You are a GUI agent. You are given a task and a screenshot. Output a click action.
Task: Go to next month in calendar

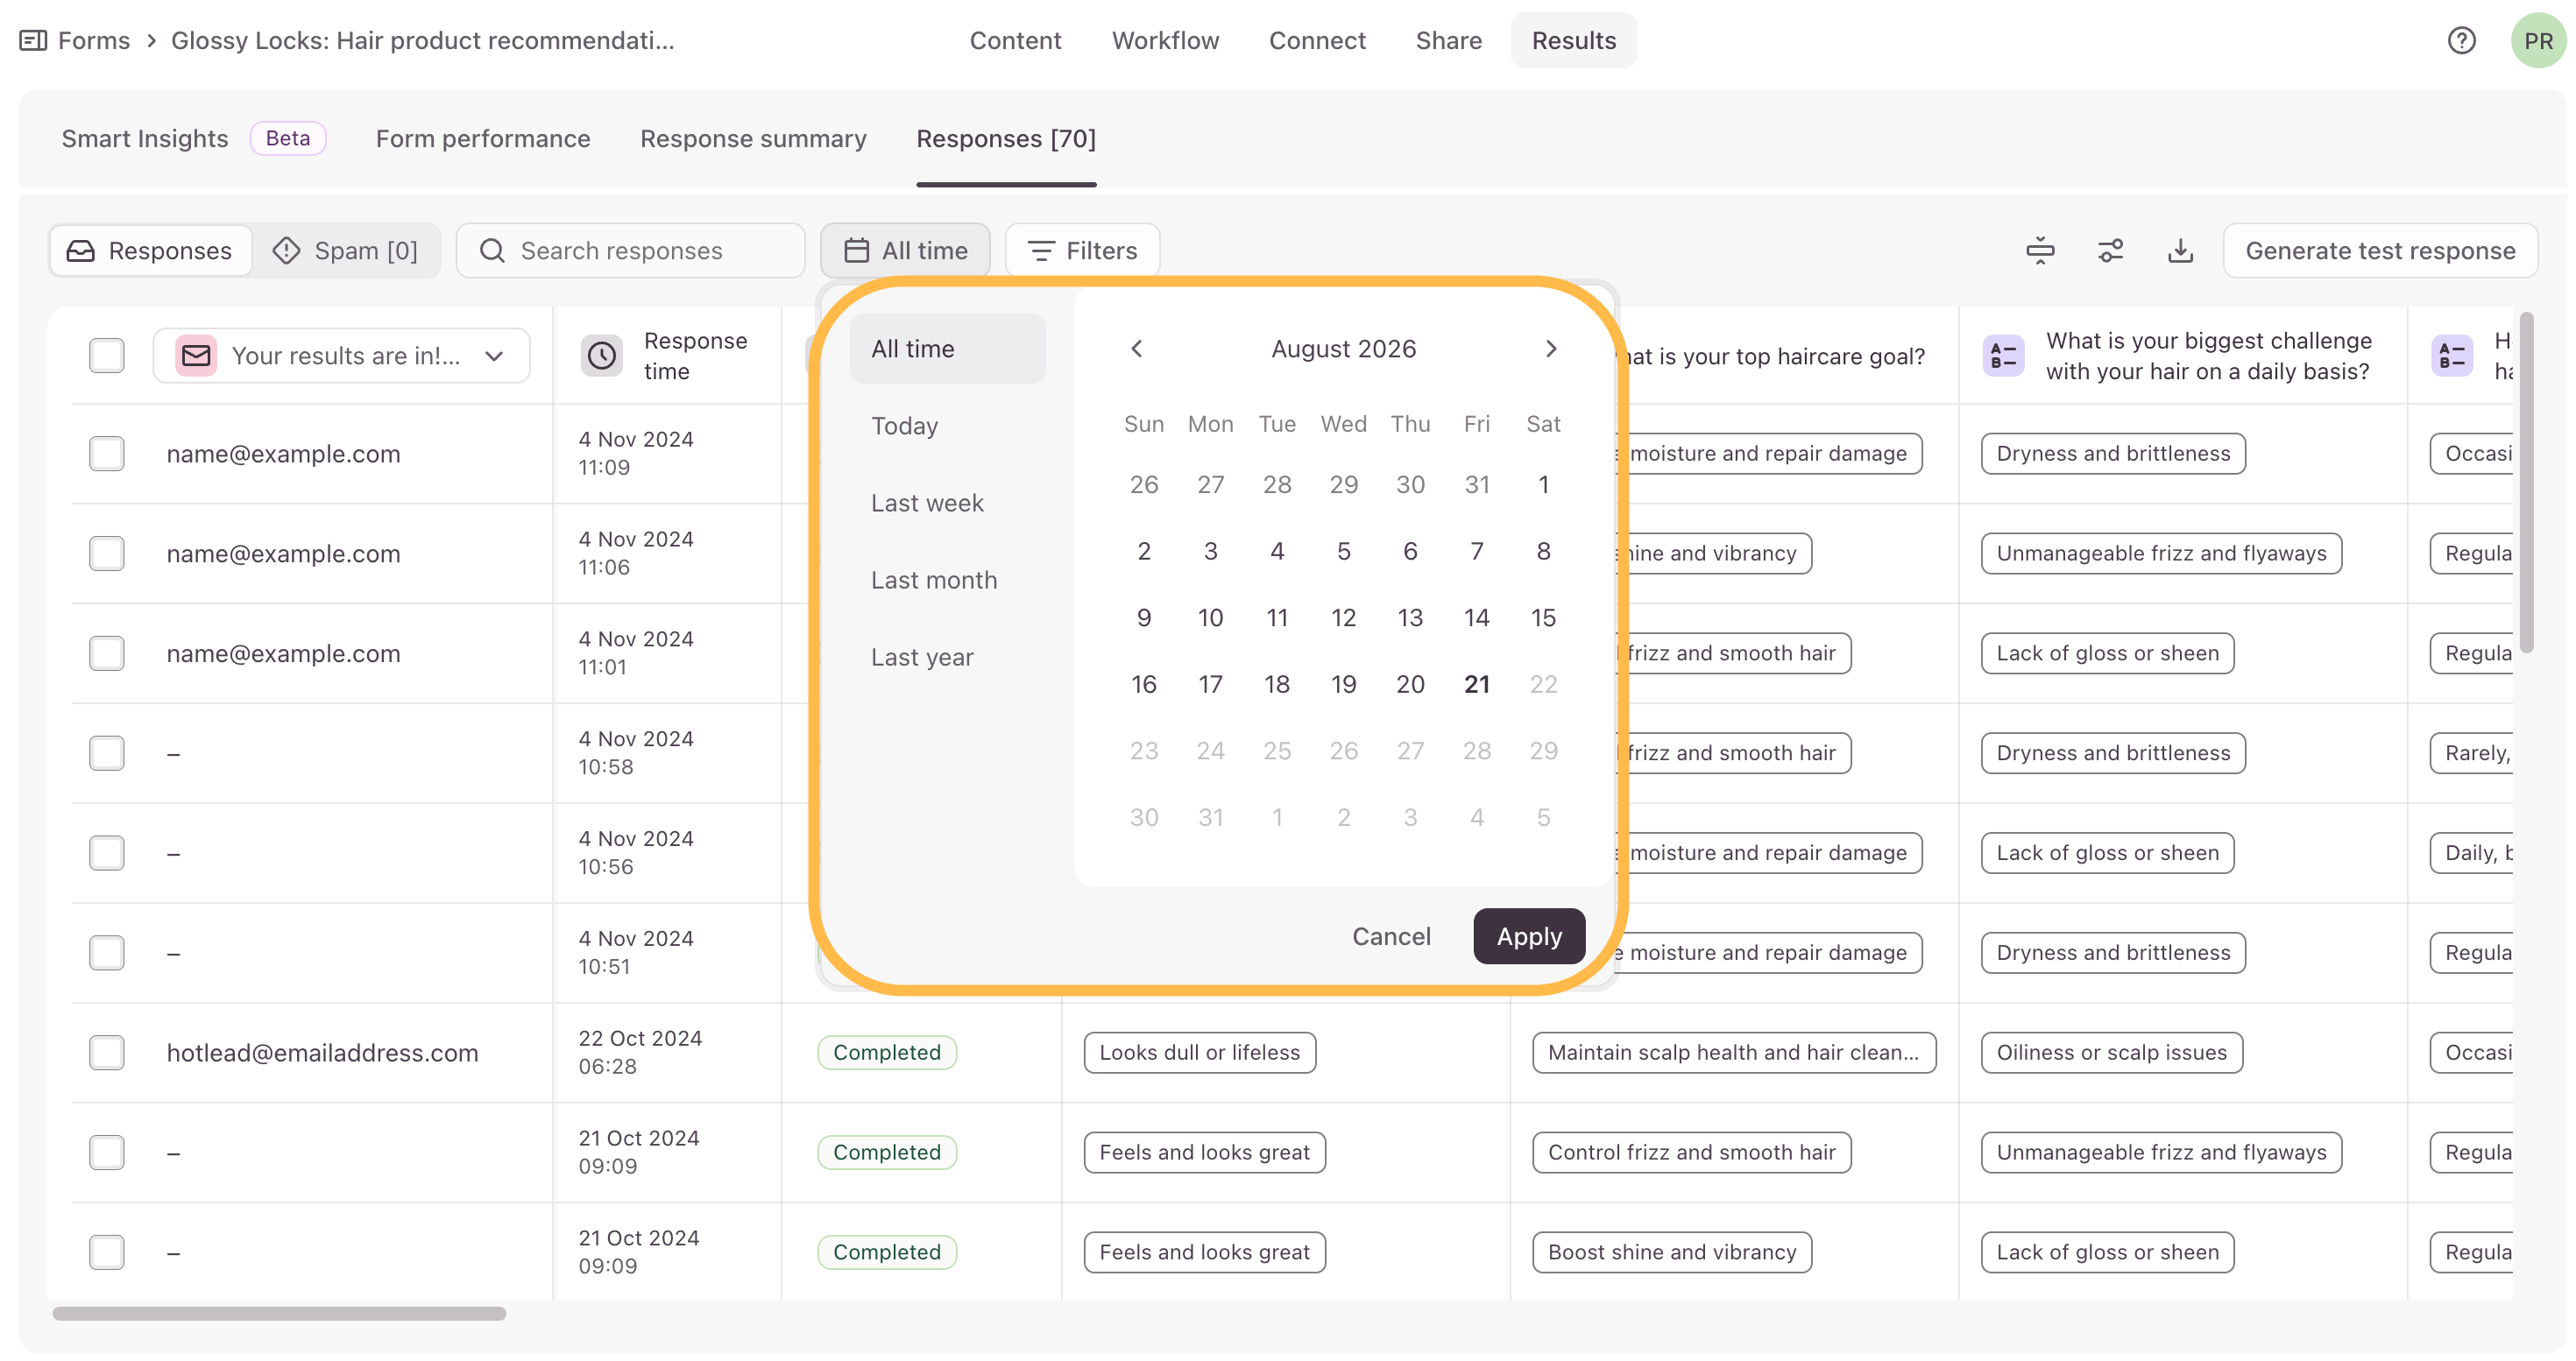coord(1551,349)
